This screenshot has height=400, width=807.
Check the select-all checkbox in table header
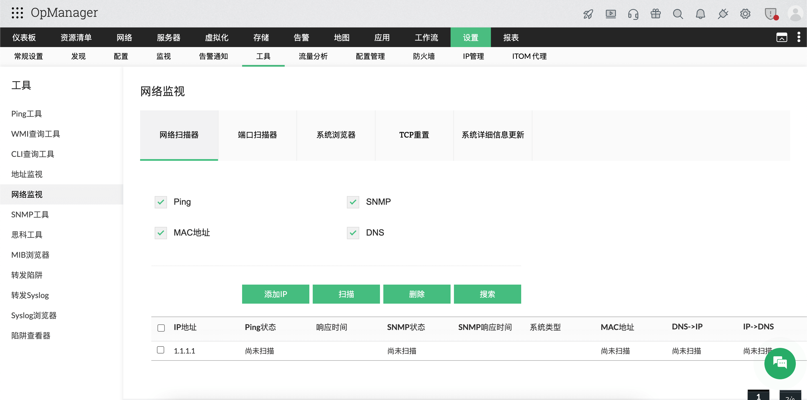161,328
